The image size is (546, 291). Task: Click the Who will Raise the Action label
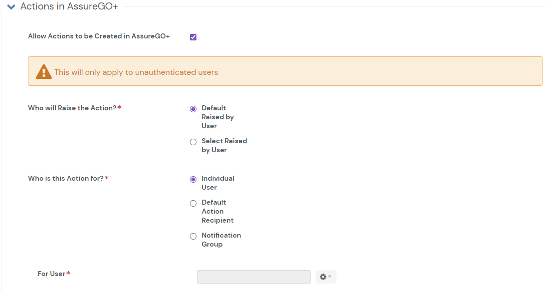coord(72,108)
